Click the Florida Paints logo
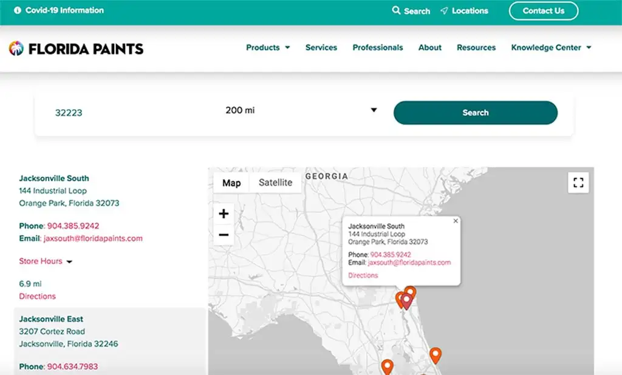The height and width of the screenshot is (375, 622). pyautogui.click(x=77, y=49)
